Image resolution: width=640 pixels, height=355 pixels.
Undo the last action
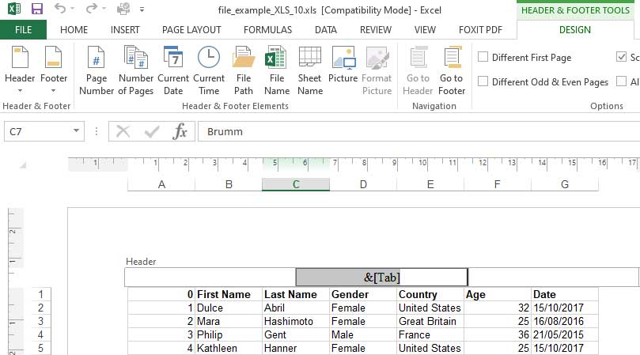60,9
